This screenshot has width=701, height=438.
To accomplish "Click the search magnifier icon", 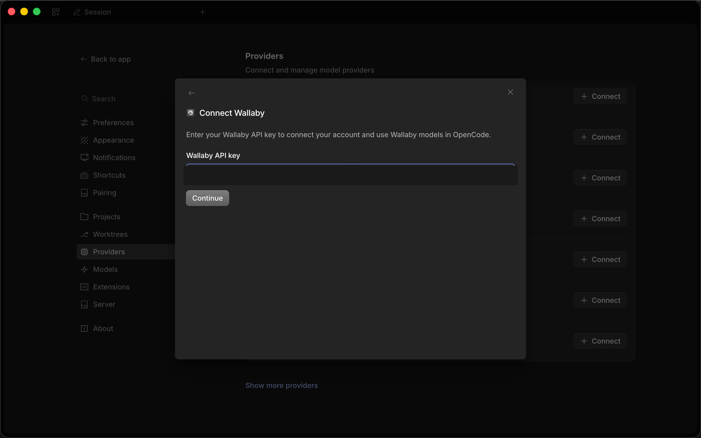I will (85, 99).
